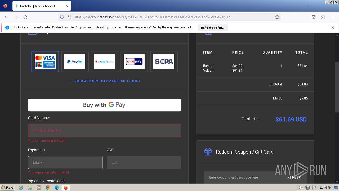Click the Firefox back arrow

(6, 17)
